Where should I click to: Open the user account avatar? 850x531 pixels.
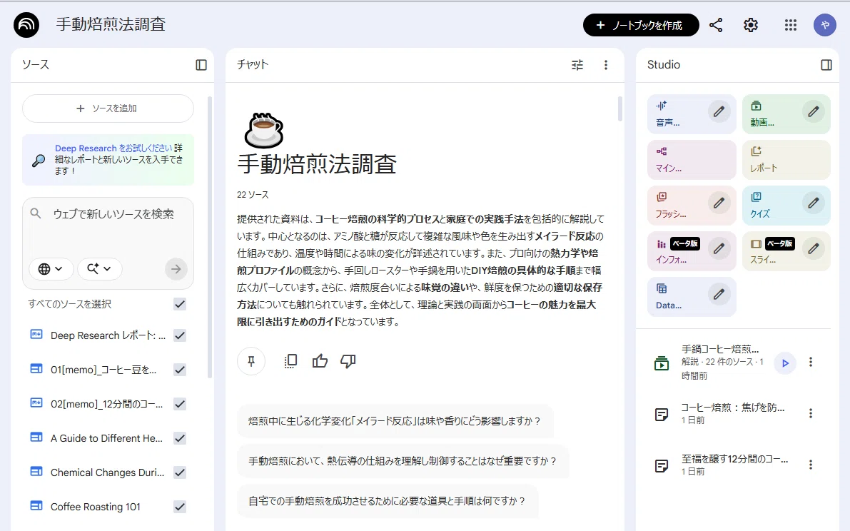pyautogui.click(x=824, y=25)
